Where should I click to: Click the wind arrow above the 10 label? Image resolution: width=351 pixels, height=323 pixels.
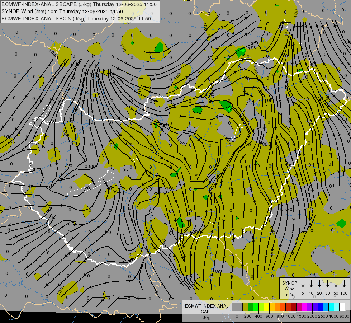[x=311, y=284]
